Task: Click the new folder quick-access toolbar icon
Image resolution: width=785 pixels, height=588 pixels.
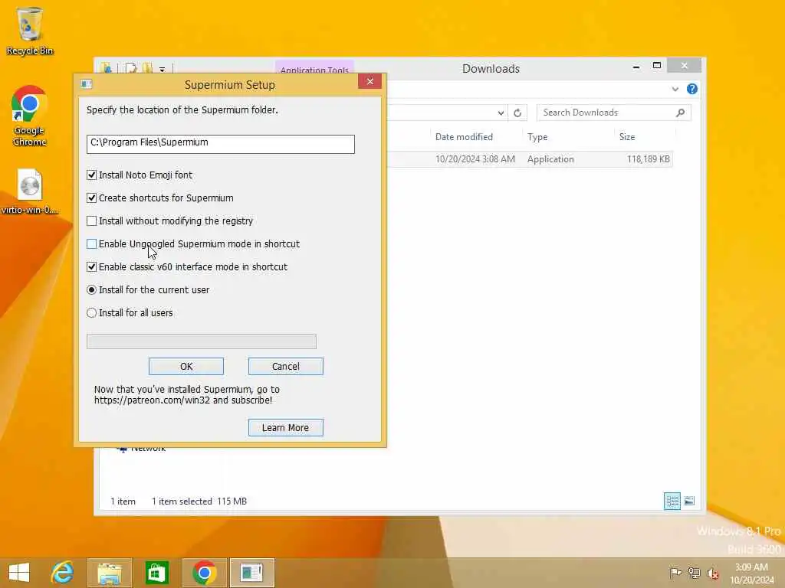Action: (x=147, y=68)
